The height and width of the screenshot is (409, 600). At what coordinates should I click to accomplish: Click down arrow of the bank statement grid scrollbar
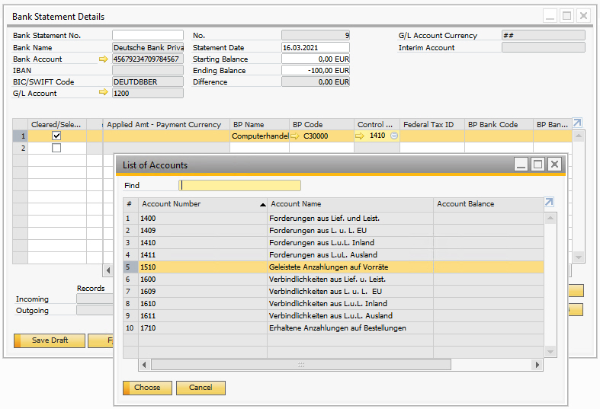[578, 257]
